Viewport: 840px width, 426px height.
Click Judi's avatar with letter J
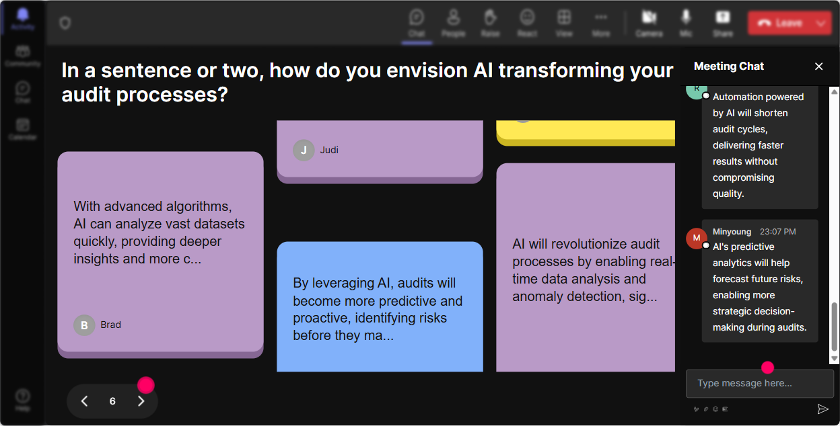pyautogui.click(x=304, y=150)
